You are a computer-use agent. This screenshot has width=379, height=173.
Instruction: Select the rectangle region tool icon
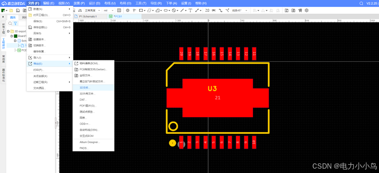pos(141,10)
